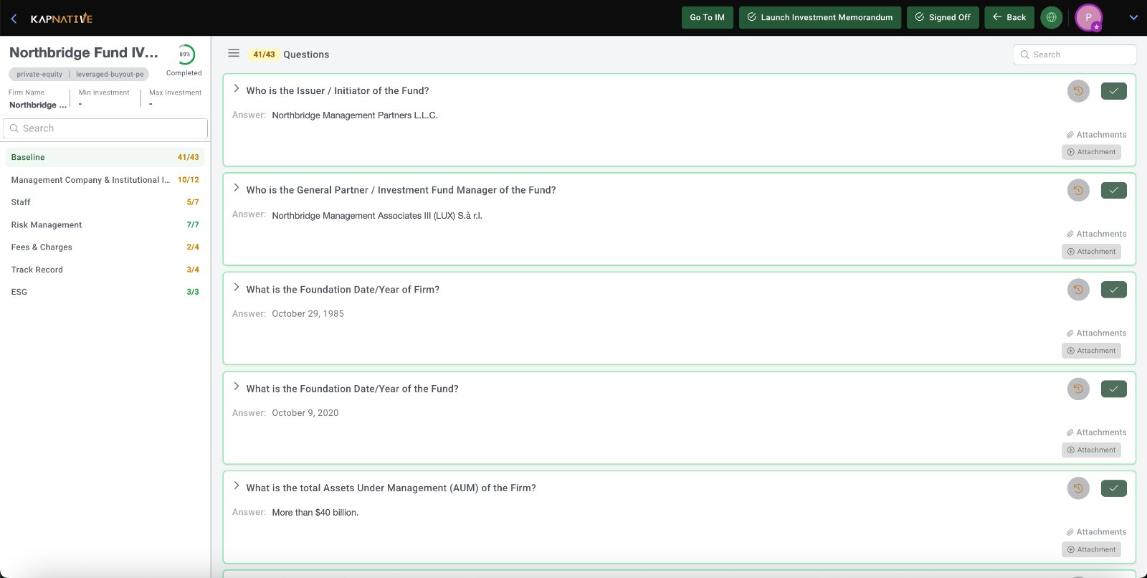Add attachment to Issuer / Initiator question
The width and height of the screenshot is (1147, 578).
pyautogui.click(x=1091, y=152)
